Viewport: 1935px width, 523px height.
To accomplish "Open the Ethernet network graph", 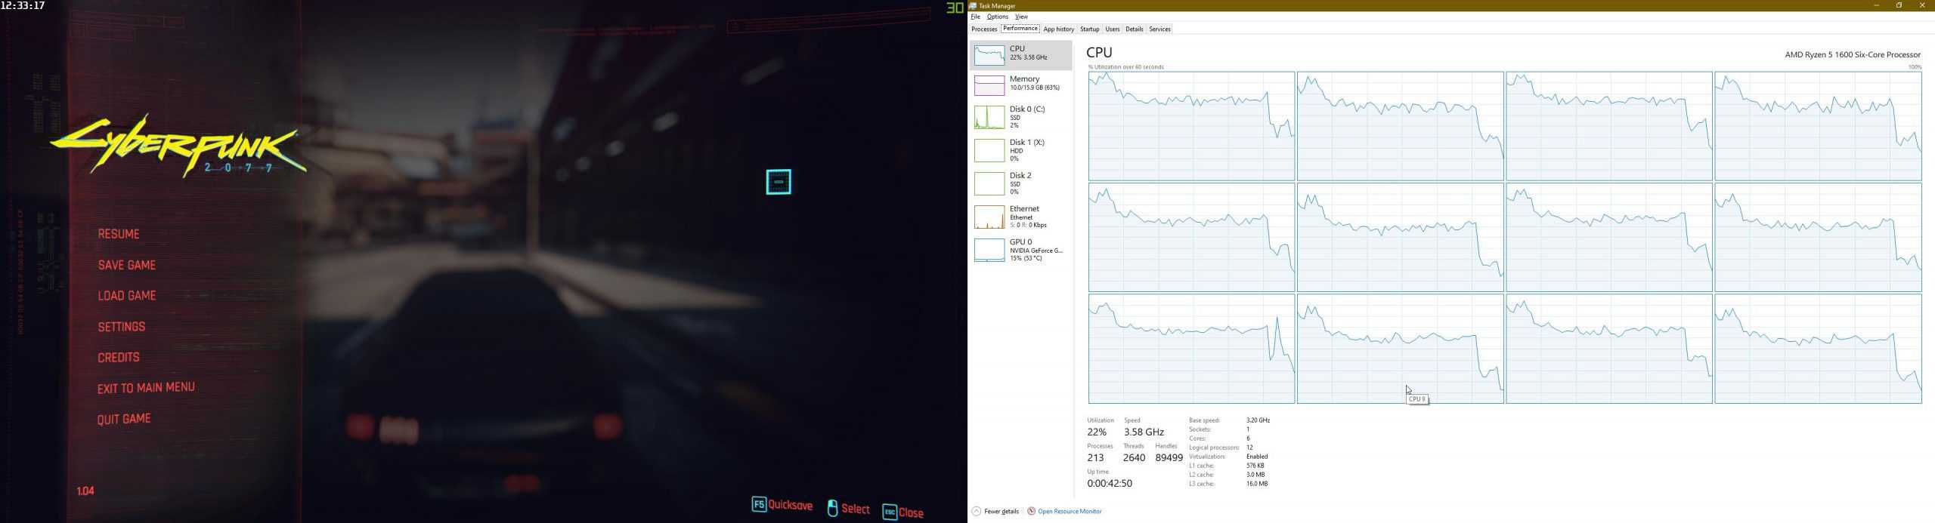I will pos(989,217).
